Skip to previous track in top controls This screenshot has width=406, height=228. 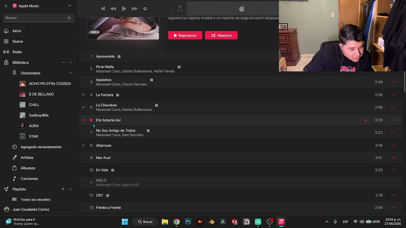(x=113, y=9)
